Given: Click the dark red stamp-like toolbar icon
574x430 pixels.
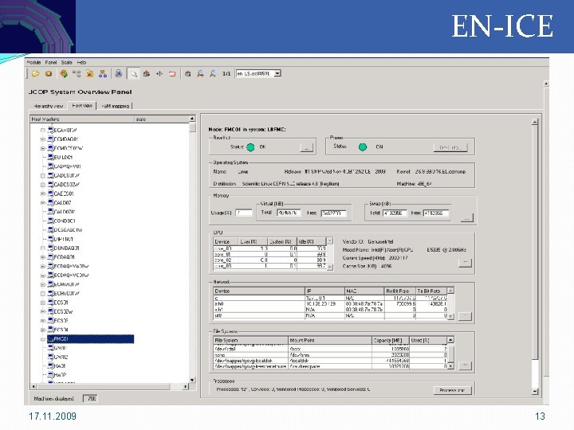Looking at the screenshot, I should point(147,74).
